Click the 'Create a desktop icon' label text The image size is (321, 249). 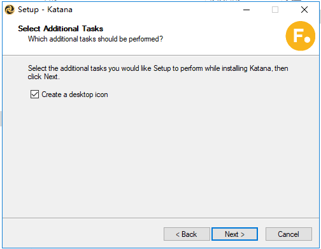(75, 94)
